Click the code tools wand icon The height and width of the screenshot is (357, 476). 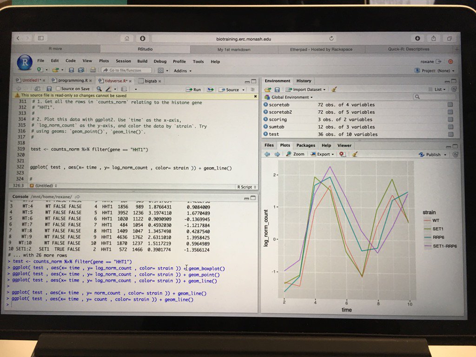coord(108,89)
